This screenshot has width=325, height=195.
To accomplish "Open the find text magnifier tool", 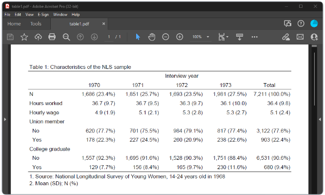I will point(66,37).
